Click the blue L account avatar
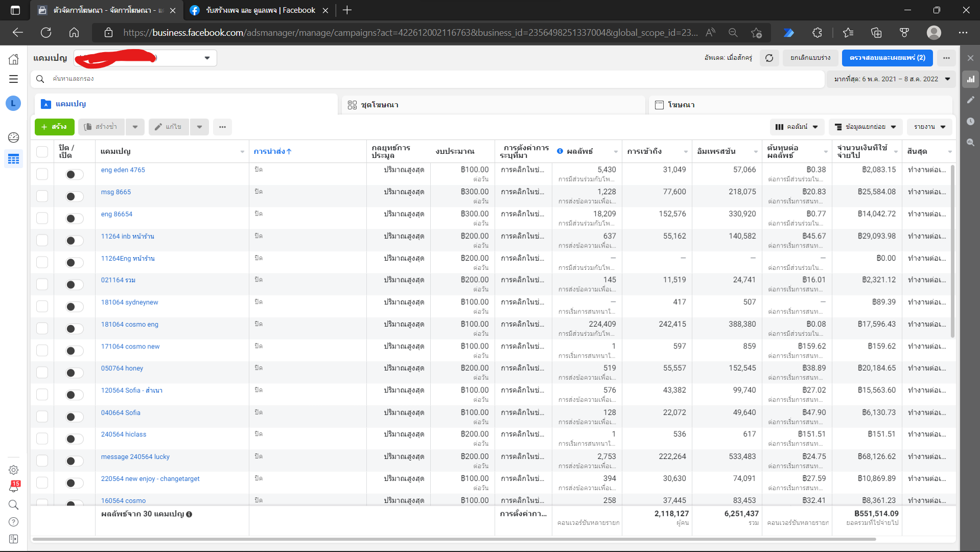Viewport: 980px width, 552px height. click(x=13, y=103)
